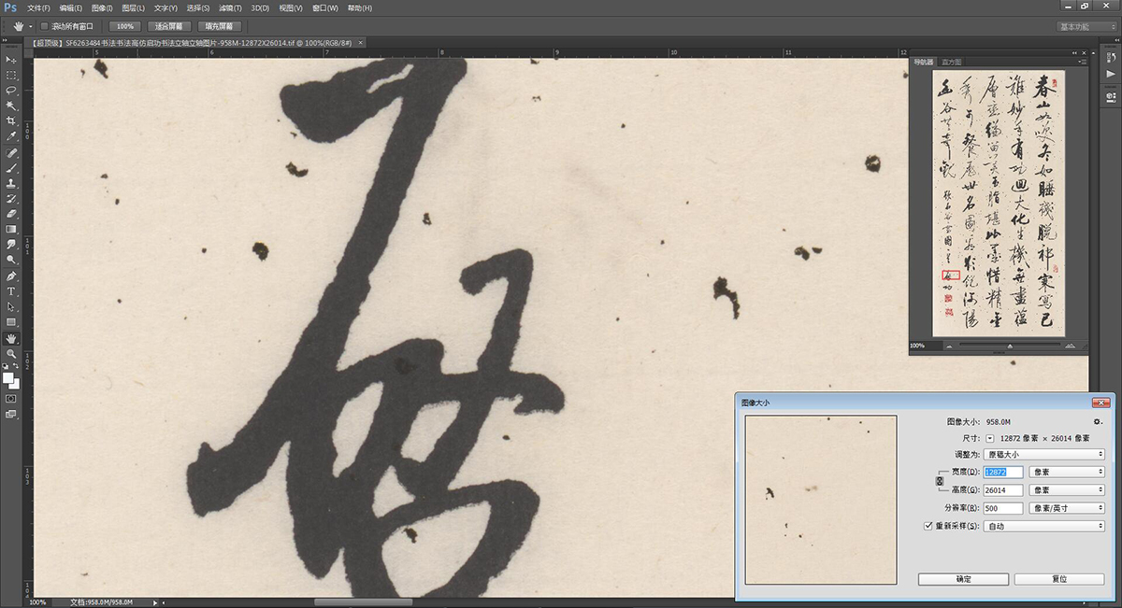The width and height of the screenshot is (1122, 608).
Task: Select the Move tool
Action: click(x=11, y=60)
